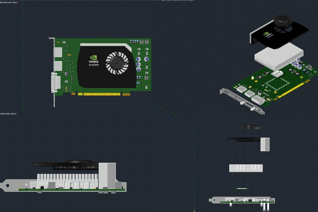Pick the fan part atop the bottom-right exploded view

tap(251, 128)
